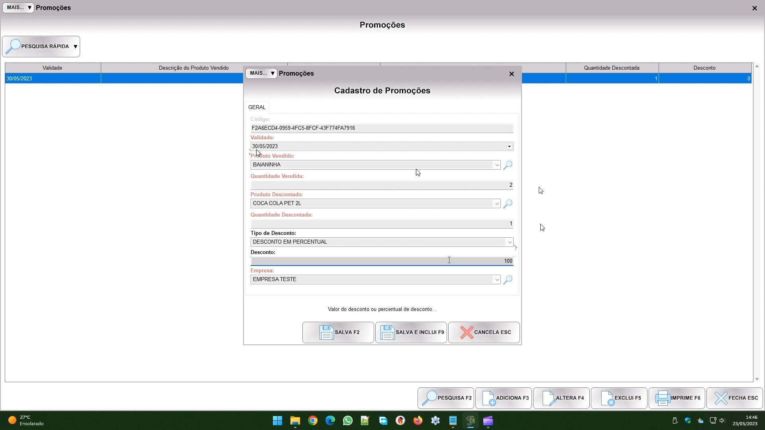Click magnifier icon next to Empresa field
Image resolution: width=765 pixels, height=430 pixels.
[x=508, y=280]
